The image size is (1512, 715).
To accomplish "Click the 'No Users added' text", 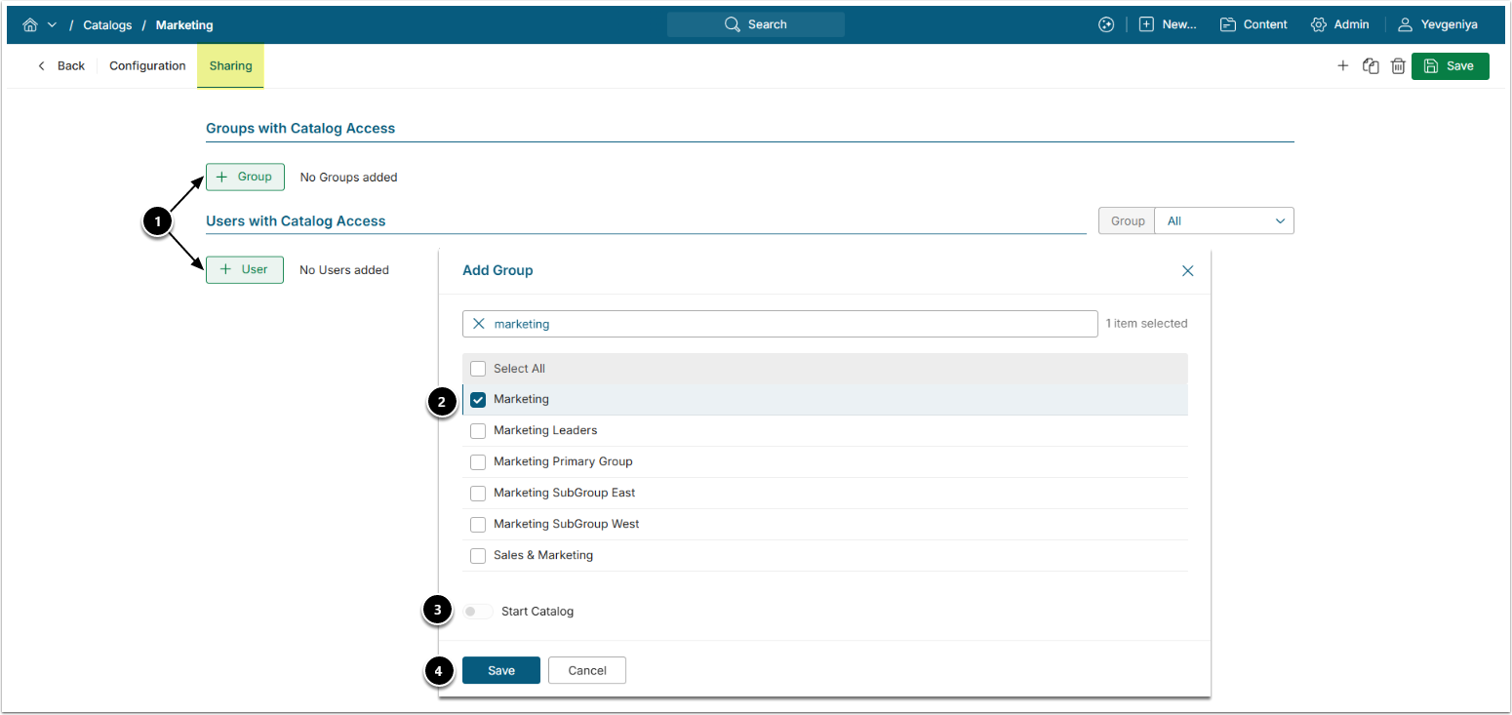I will 344,270.
